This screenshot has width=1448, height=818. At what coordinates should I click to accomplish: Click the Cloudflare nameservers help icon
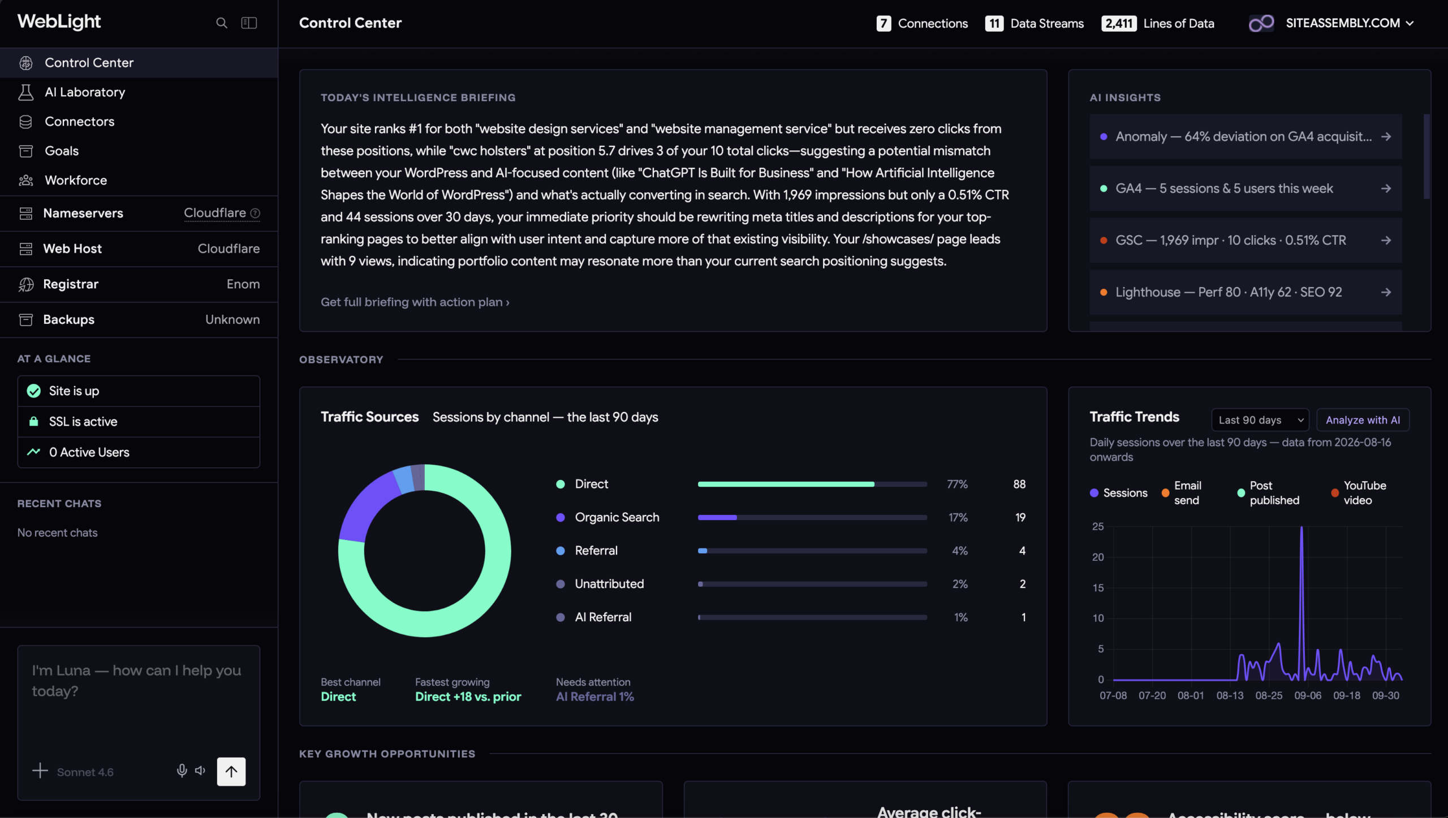(255, 213)
